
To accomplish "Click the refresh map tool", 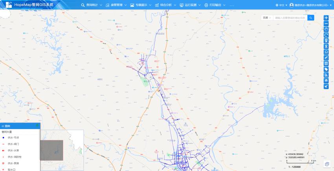I will (326, 35).
